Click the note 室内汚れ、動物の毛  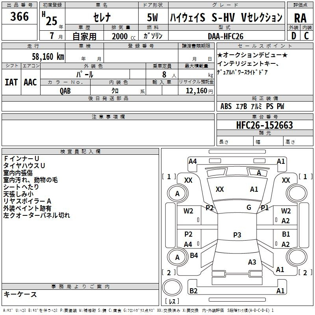[31, 180]
